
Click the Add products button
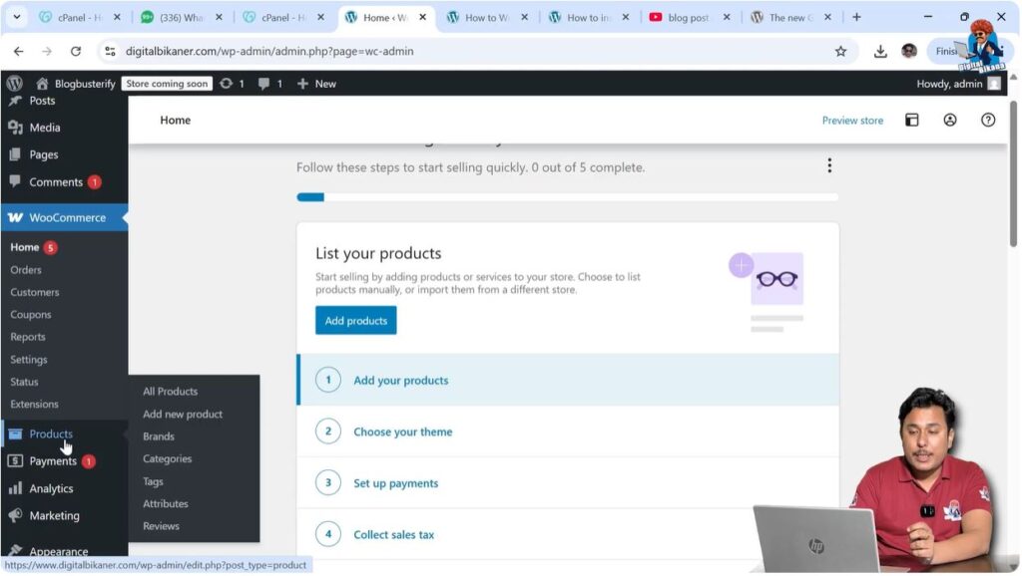click(355, 320)
